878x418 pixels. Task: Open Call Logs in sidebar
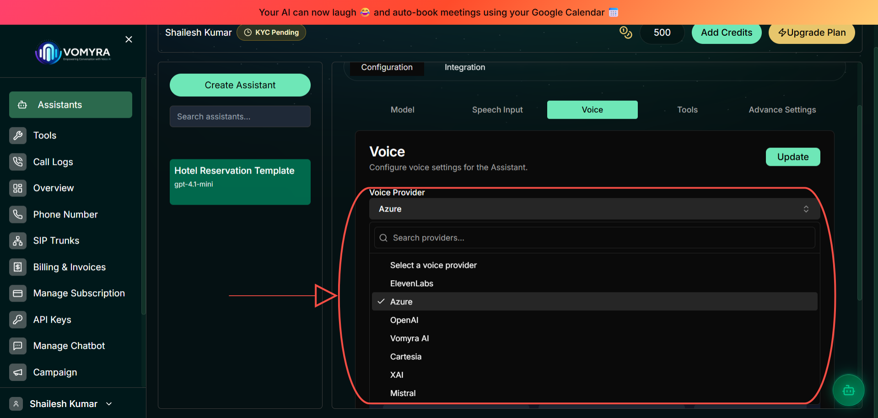[53, 162]
